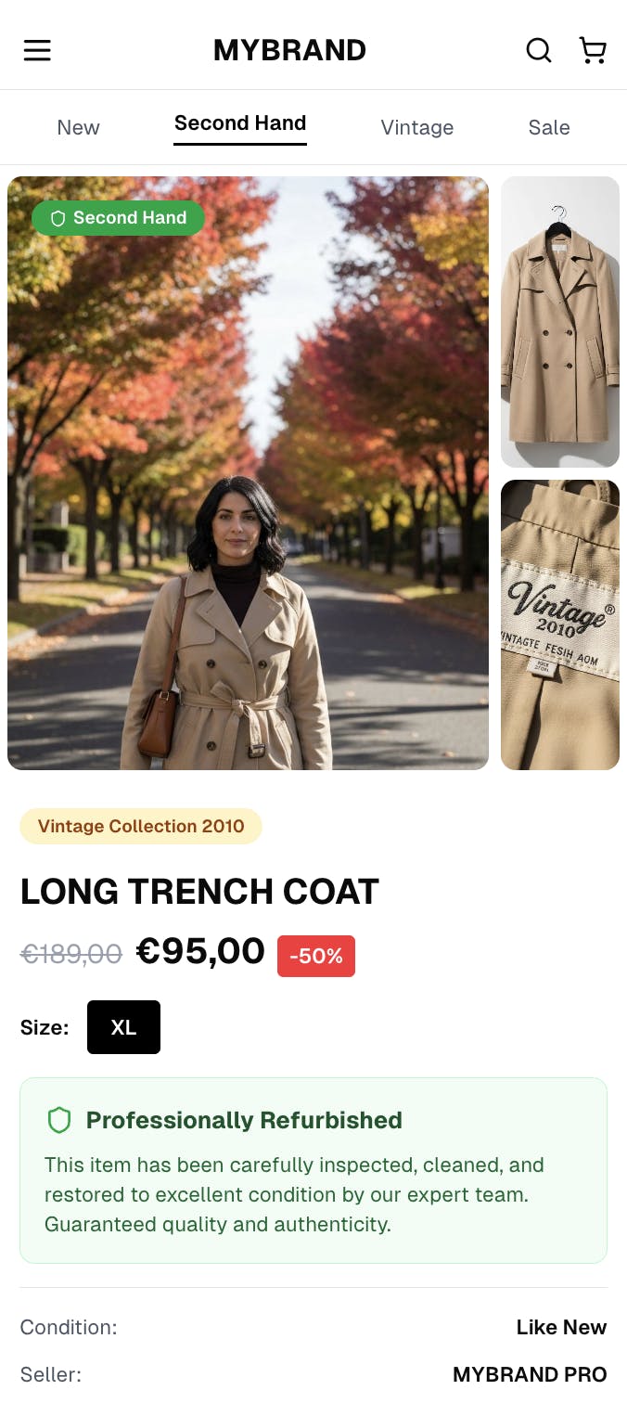Click the Vintage Collection 2010 tag
The width and height of the screenshot is (627, 1403).
pos(141,826)
